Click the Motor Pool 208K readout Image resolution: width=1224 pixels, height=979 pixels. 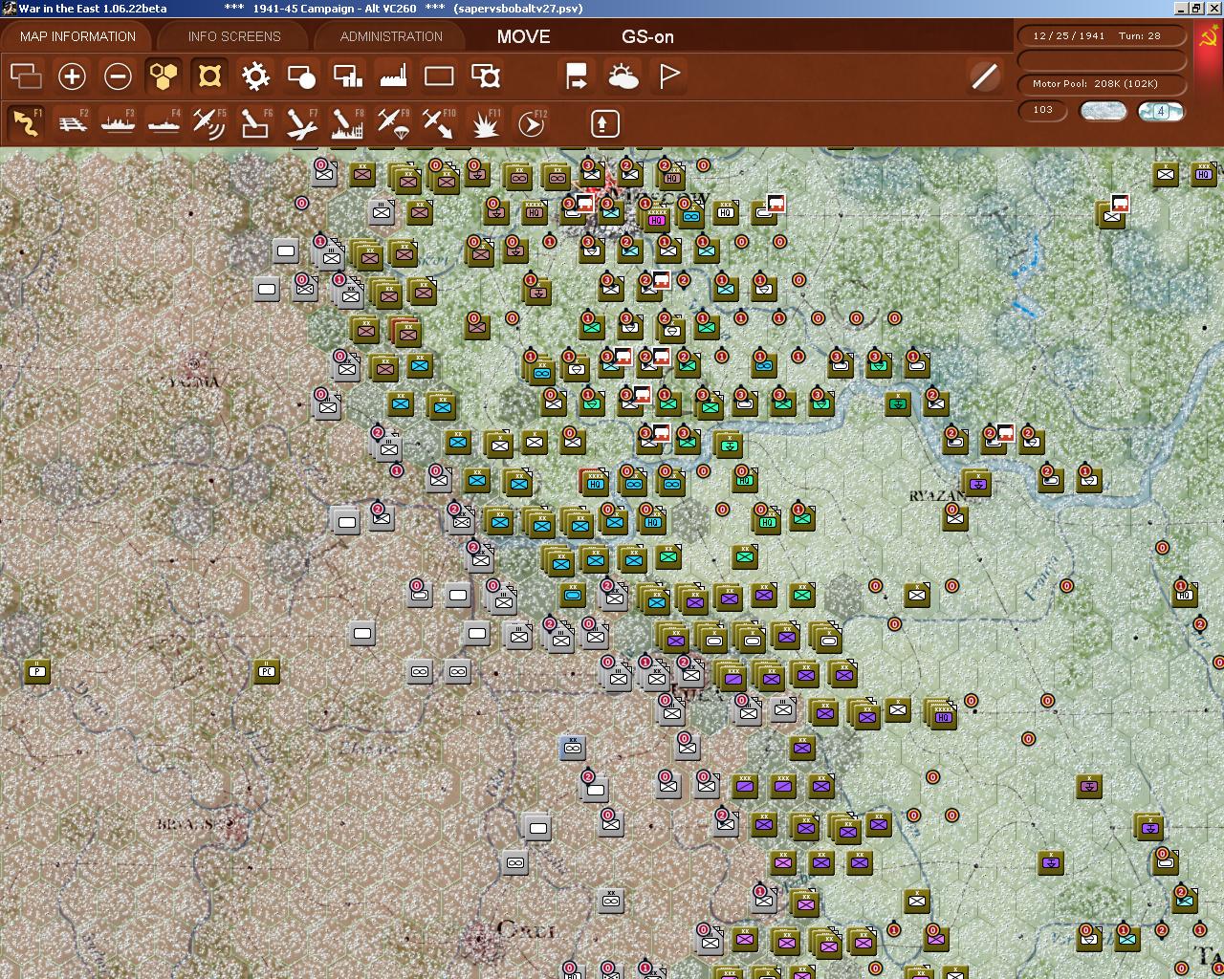pos(1101,84)
